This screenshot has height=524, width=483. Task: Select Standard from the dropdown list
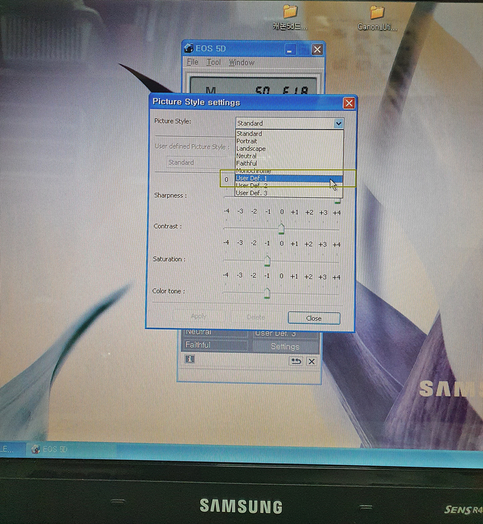click(289, 134)
